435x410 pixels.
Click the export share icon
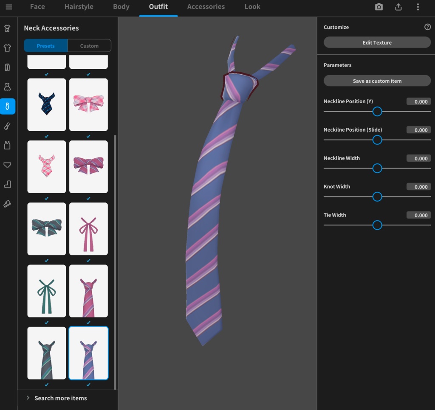coord(398,7)
